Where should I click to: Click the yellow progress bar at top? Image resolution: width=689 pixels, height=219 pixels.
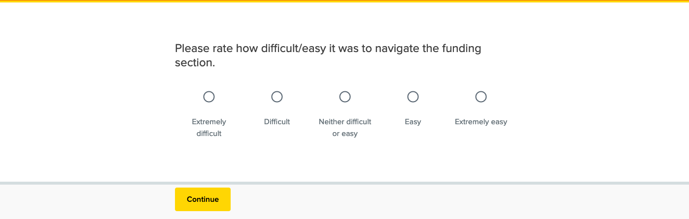[344, 1]
